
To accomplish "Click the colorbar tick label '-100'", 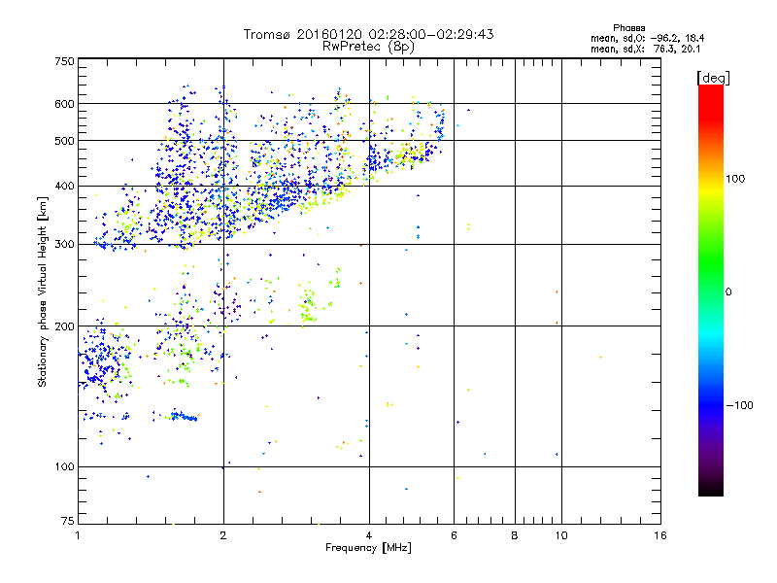I will pos(740,405).
